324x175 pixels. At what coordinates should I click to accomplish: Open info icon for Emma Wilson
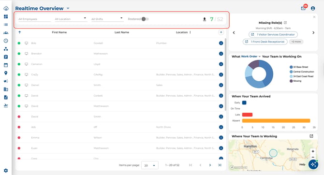(221, 137)
